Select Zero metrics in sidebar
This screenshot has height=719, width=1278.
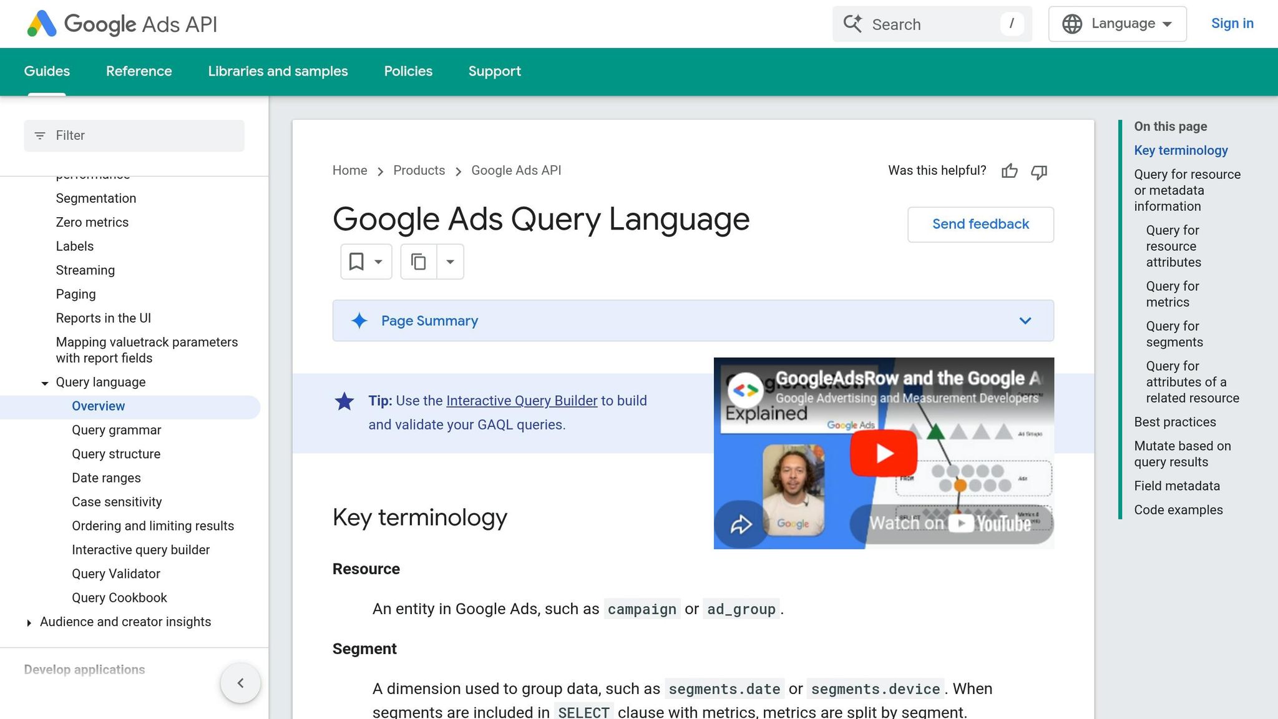point(92,222)
